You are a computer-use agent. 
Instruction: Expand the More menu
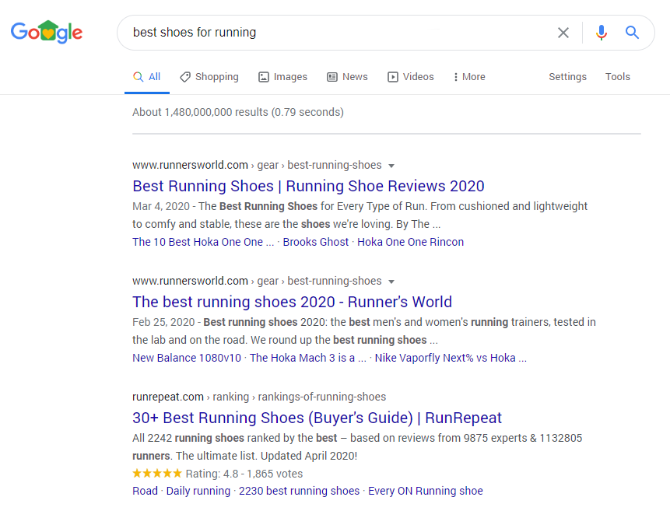click(x=469, y=77)
